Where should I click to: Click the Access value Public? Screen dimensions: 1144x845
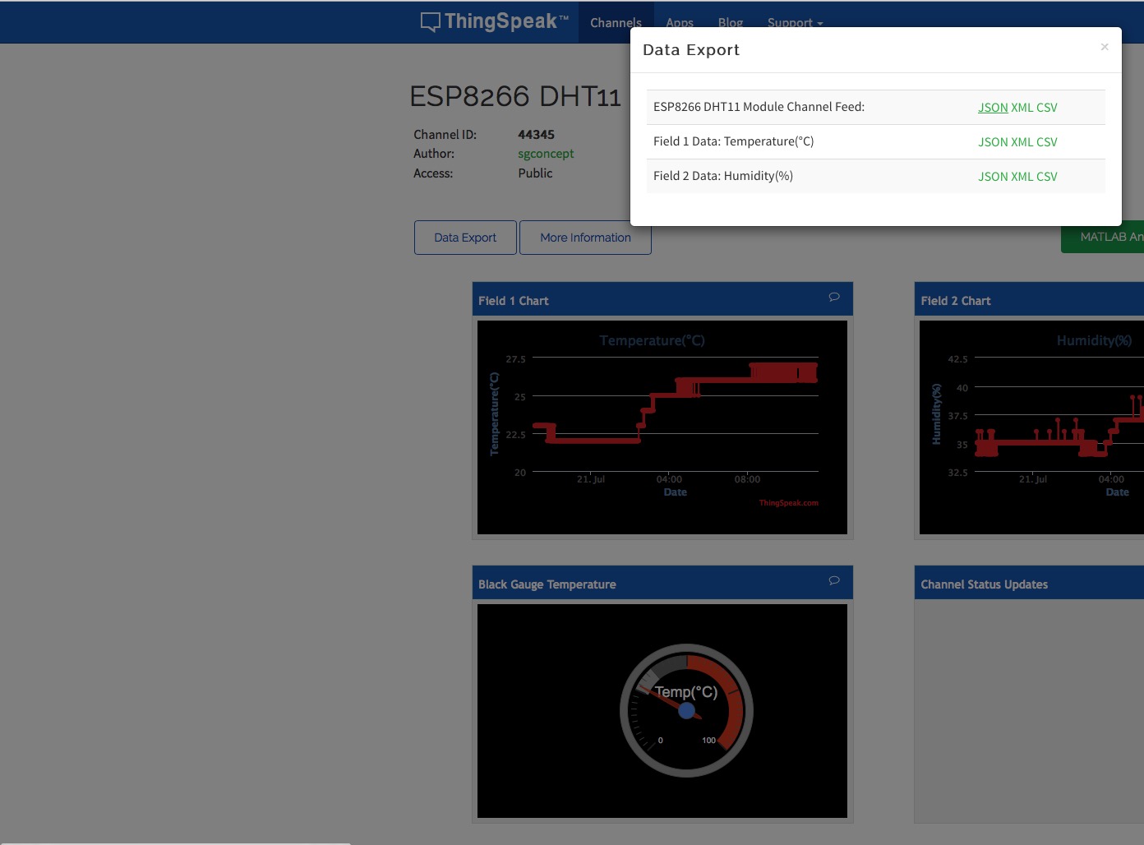click(535, 173)
